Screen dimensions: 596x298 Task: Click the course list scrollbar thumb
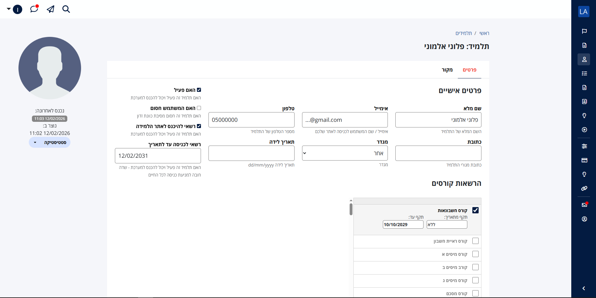(351, 209)
